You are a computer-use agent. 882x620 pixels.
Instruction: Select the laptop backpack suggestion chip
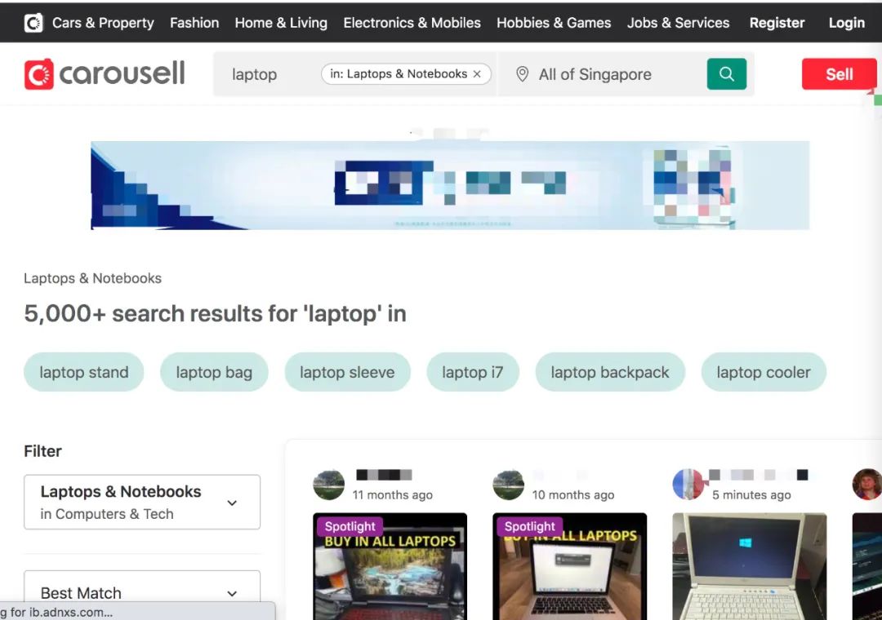click(x=610, y=372)
